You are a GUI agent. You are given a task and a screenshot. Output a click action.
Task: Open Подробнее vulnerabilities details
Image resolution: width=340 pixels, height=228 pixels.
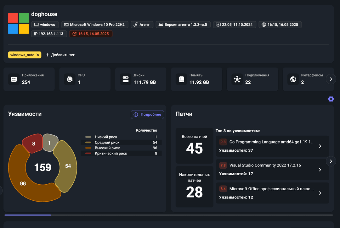pos(147,115)
